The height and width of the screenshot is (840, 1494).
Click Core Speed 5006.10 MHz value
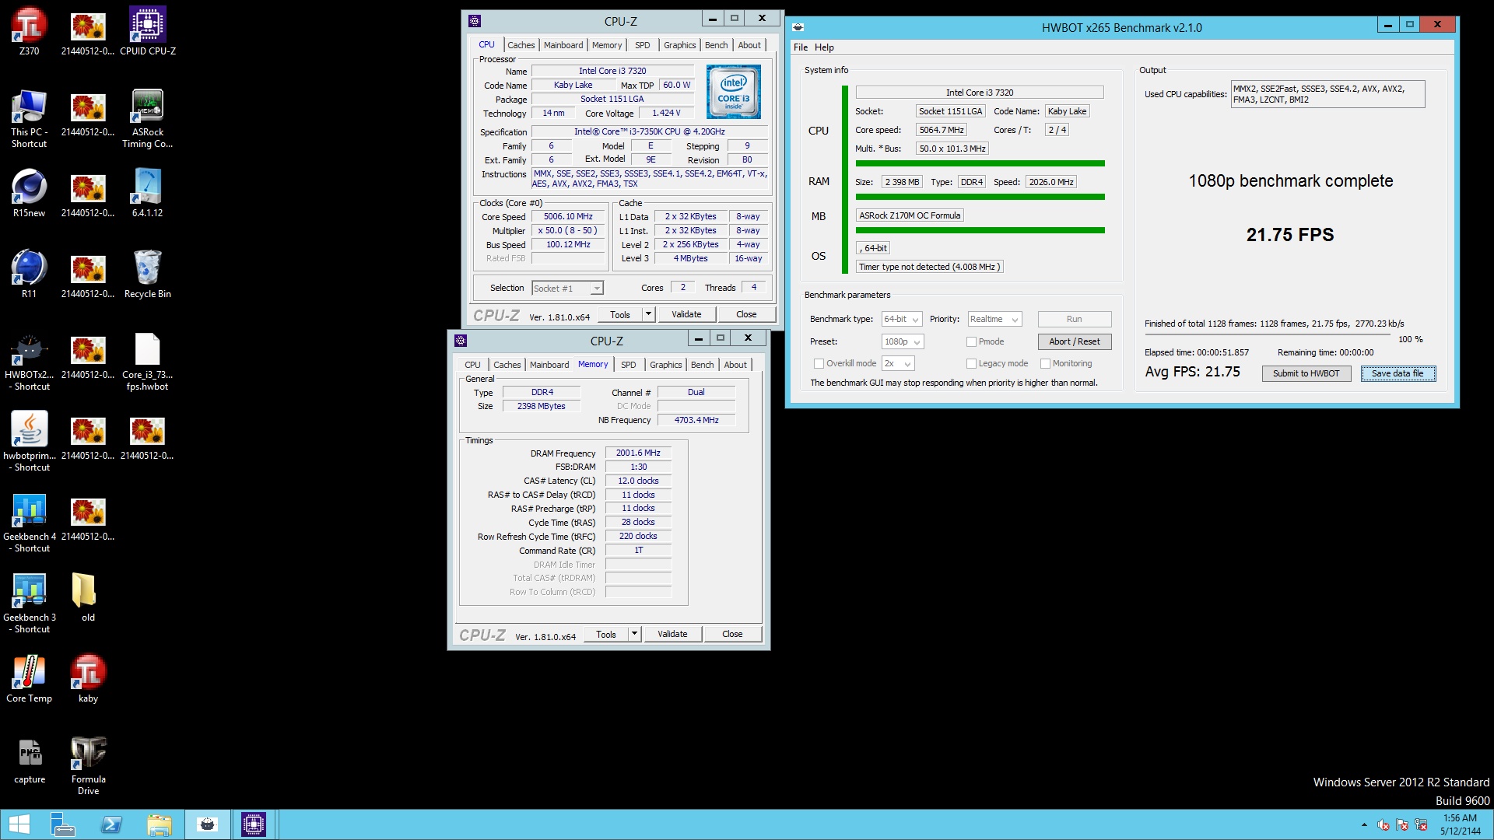pyautogui.click(x=568, y=217)
